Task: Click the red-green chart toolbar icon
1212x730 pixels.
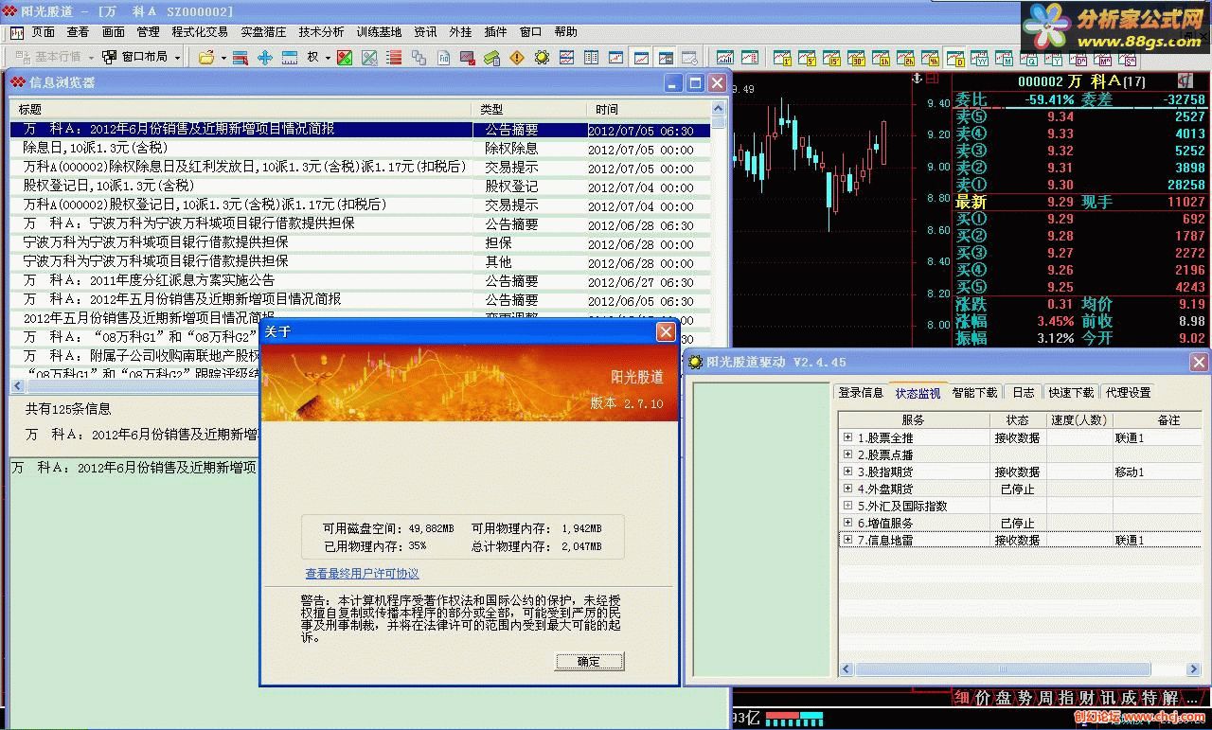Action: (345, 58)
